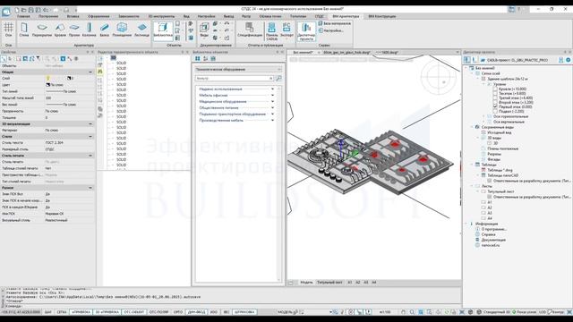Check the Третий этаж (+6.400) checkbox
Image resolution: width=573 pixels, height=322 pixels.
tap(495, 97)
